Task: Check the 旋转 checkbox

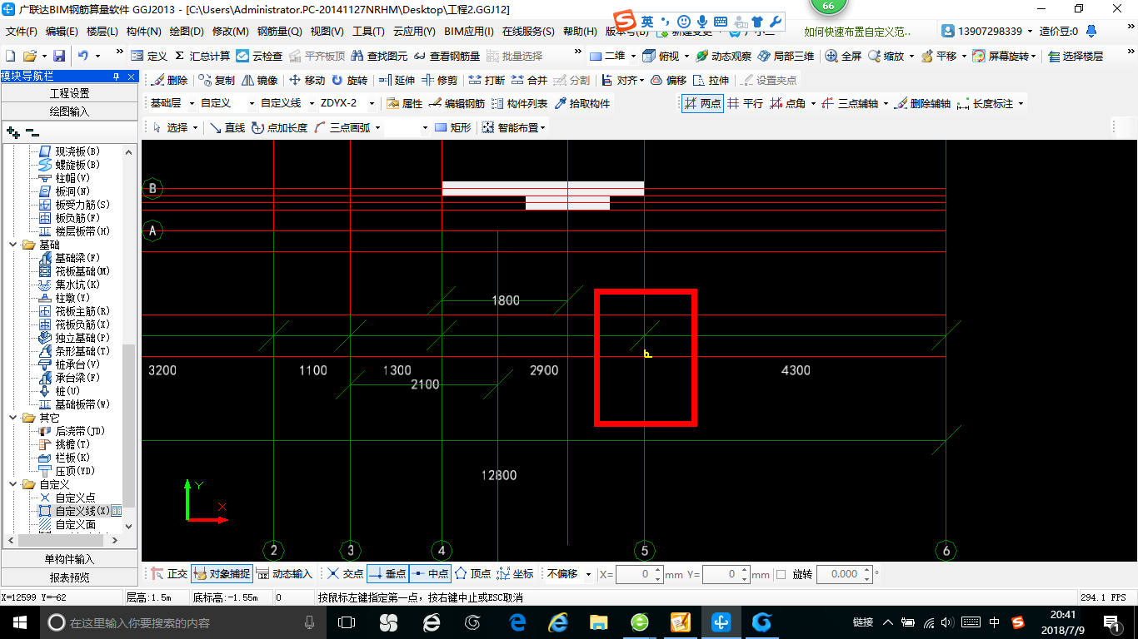Action: (x=781, y=574)
